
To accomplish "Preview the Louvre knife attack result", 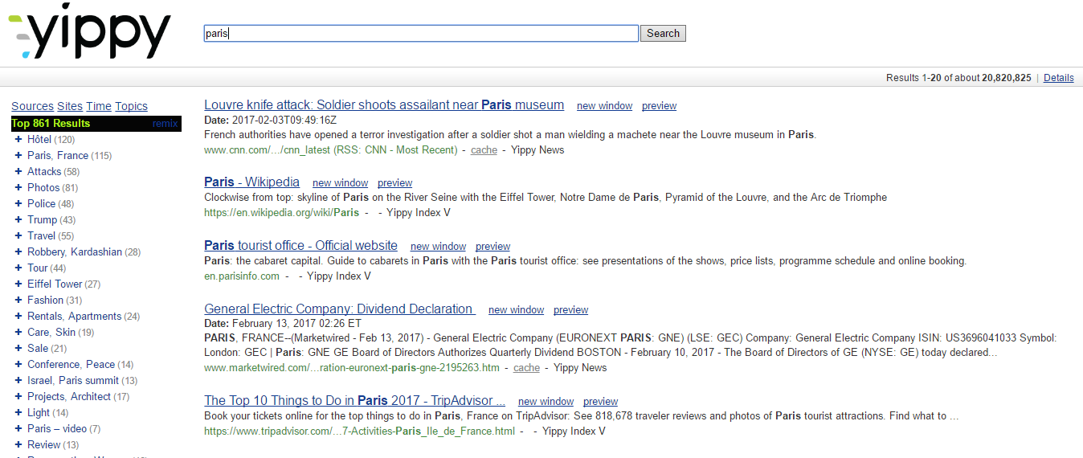I will point(659,106).
